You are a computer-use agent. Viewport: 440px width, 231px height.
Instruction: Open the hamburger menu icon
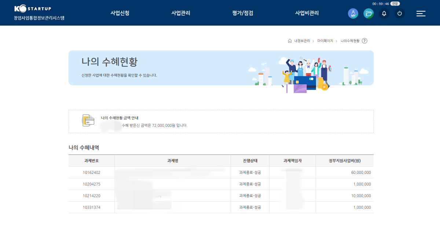coord(421,13)
